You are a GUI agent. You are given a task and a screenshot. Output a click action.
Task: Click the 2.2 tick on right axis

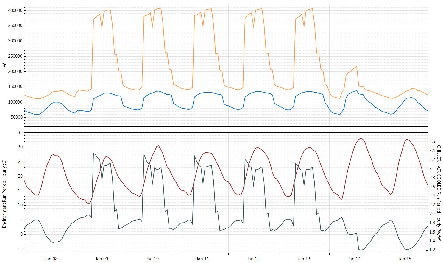tap(432, 205)
